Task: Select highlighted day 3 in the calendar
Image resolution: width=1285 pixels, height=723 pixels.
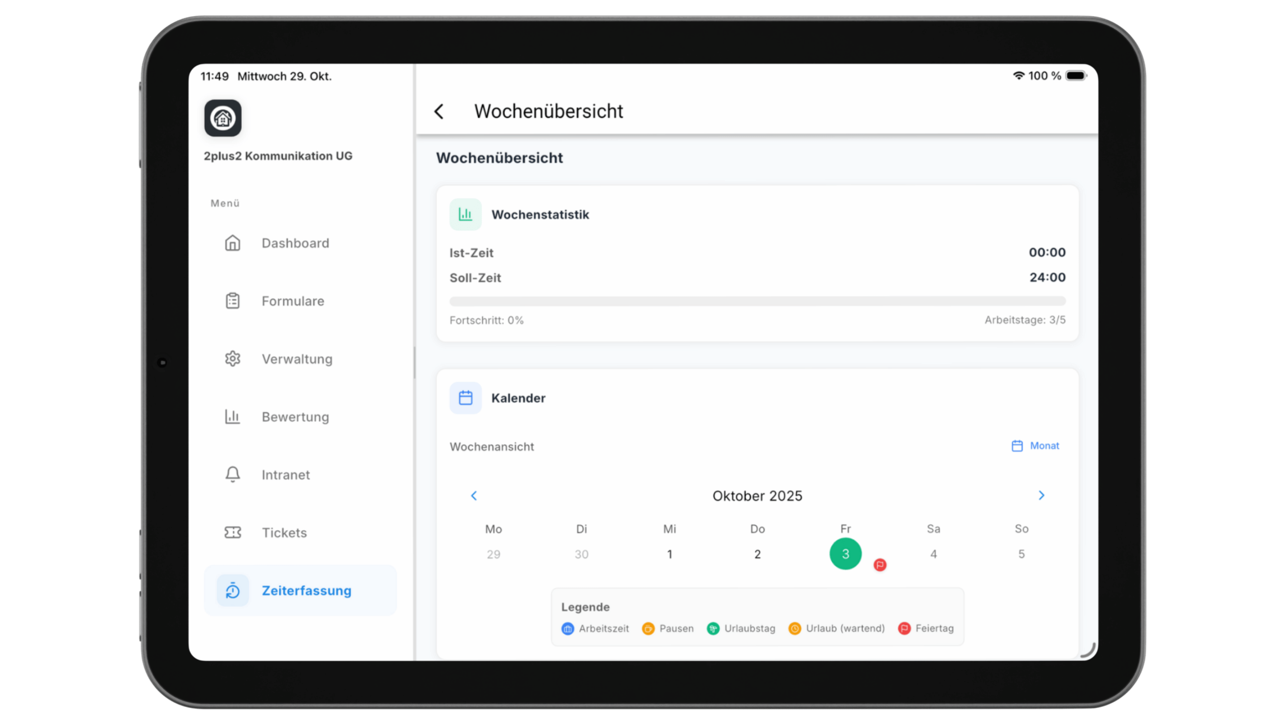Action: (845, 554)
